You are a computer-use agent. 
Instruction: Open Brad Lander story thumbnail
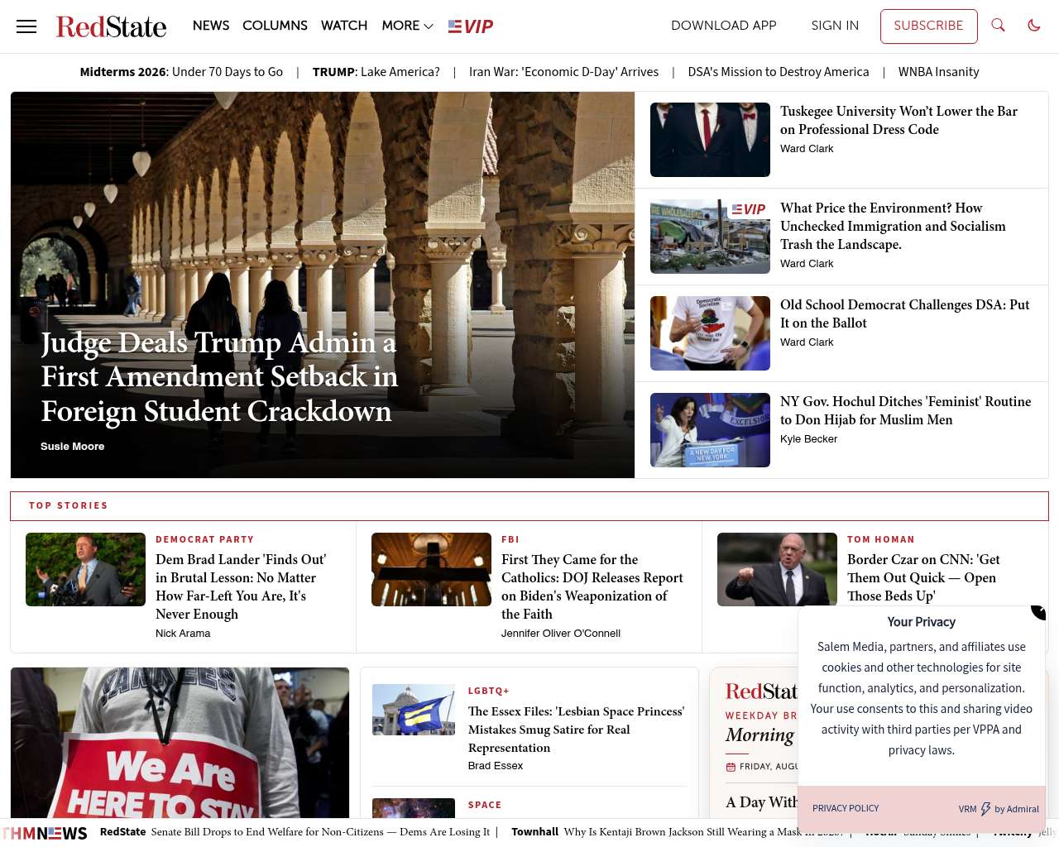[85, 569]
